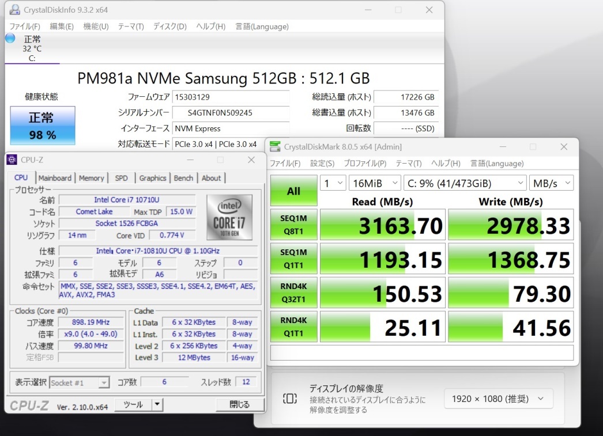Click the SEQ1M Q8T1 write result 2978.33
Image resolution: width=603 pixels, height=436 pixels.
point(511,225)
